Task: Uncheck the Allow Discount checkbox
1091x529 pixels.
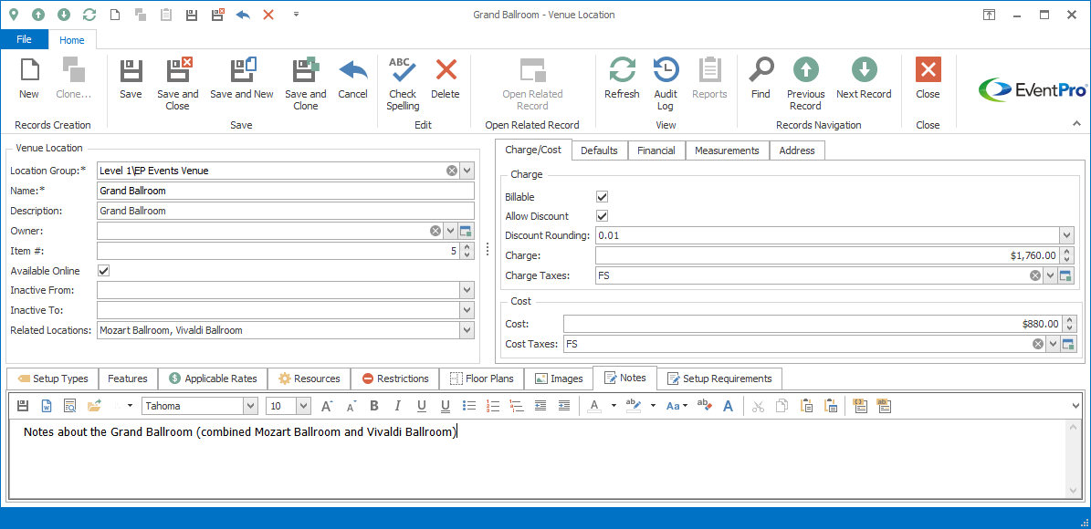Action: coord(603,216)
